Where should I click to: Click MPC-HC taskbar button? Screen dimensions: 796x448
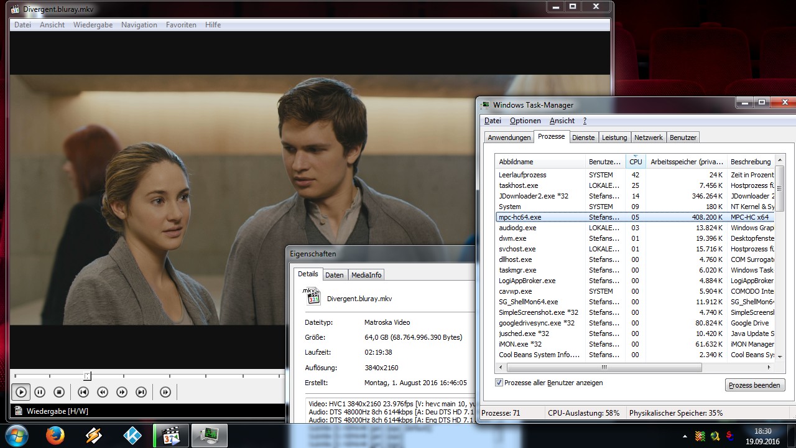pyautogui.click(x=170, y=436)
